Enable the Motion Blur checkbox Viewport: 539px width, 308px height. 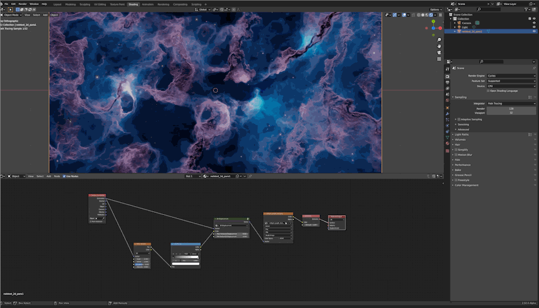(x=456, y=155)
